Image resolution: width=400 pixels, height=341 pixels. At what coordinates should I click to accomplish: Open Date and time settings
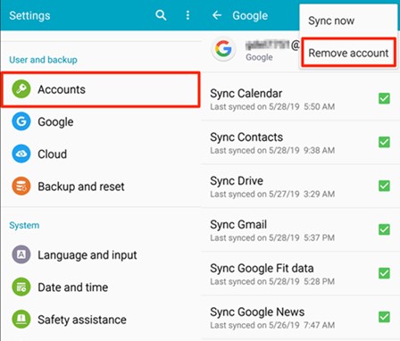[101, 287]
